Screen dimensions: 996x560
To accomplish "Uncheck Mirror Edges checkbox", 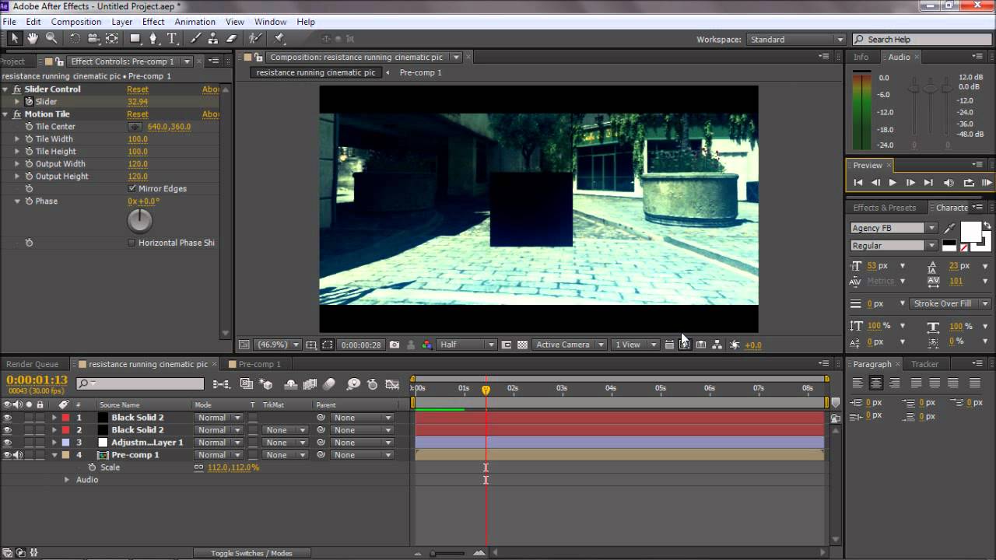I will click(132, 189).
